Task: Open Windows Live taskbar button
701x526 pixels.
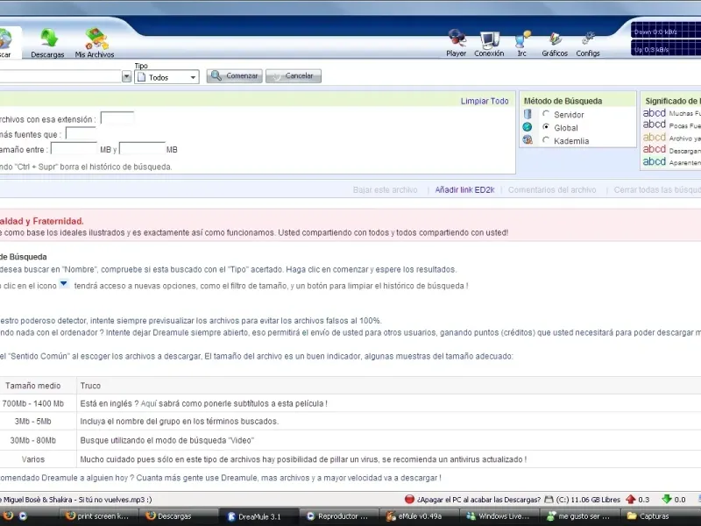Action: tap(499, 516)
